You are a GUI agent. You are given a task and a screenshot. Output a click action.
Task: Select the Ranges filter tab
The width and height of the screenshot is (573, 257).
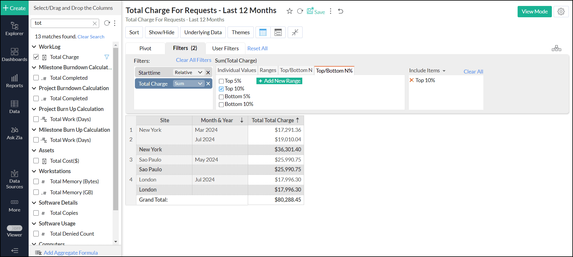(x=268, y=70)
